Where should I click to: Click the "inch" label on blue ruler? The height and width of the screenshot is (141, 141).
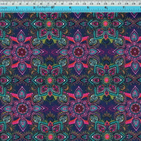(x=4, y=8)
